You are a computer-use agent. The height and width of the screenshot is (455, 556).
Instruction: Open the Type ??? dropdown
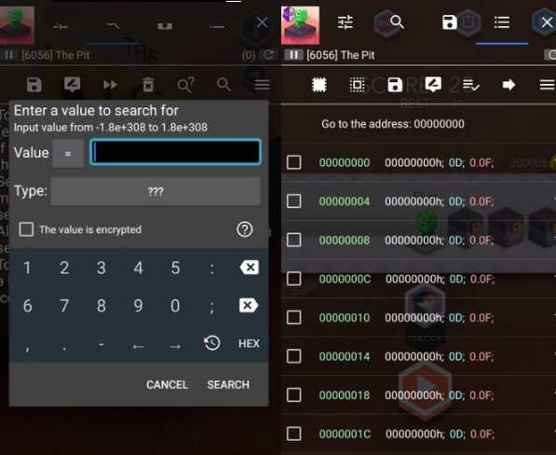pyautogui.click(x=156, y=191)
